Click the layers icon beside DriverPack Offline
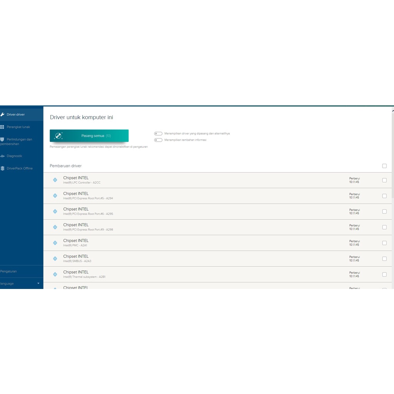 click(x=2, y=169)
